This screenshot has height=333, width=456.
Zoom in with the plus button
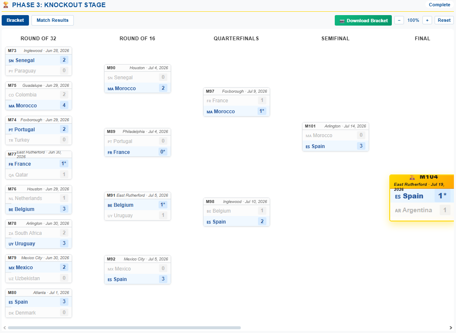tap(427, 20)
